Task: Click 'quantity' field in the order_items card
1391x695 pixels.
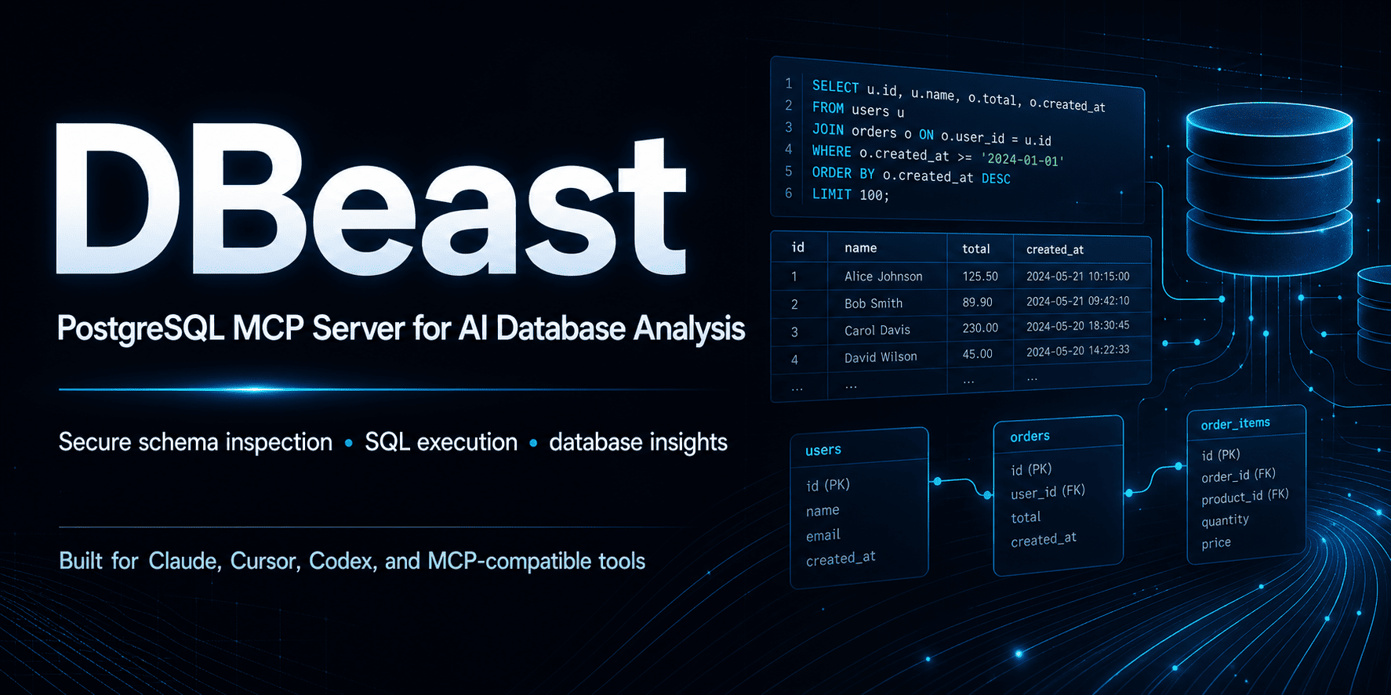Action: 1225,520
